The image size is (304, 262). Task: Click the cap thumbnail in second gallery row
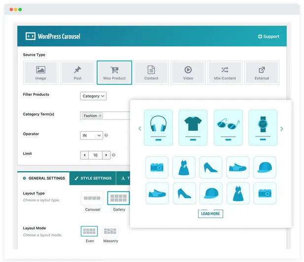(x=211, y=193)
